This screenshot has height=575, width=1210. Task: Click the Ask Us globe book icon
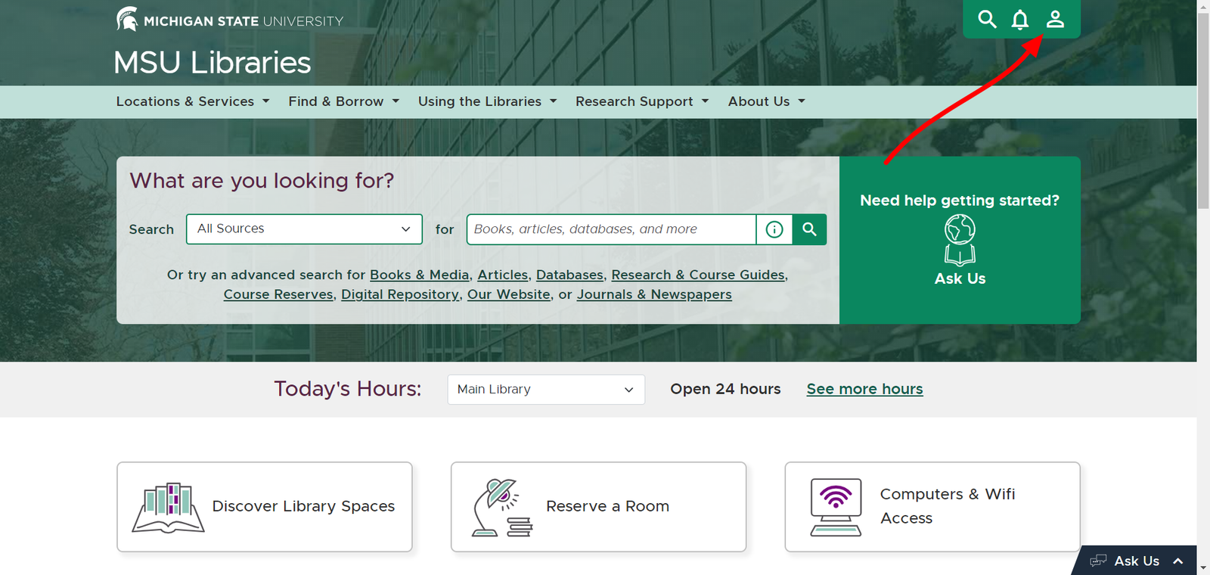[960, 240]
